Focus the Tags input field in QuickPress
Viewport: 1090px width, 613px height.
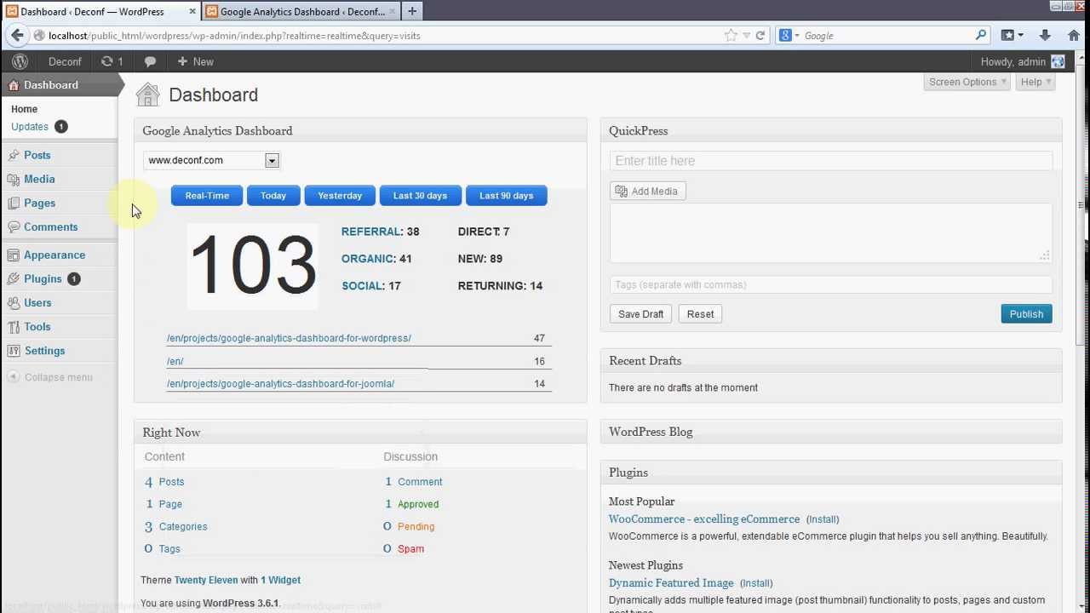click(x=831, y=284)
